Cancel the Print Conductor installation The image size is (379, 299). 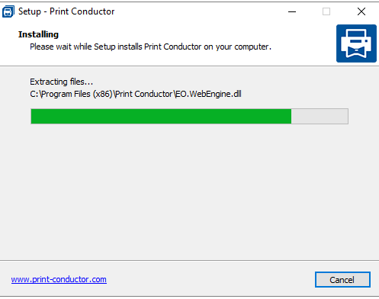click(342, 280)
